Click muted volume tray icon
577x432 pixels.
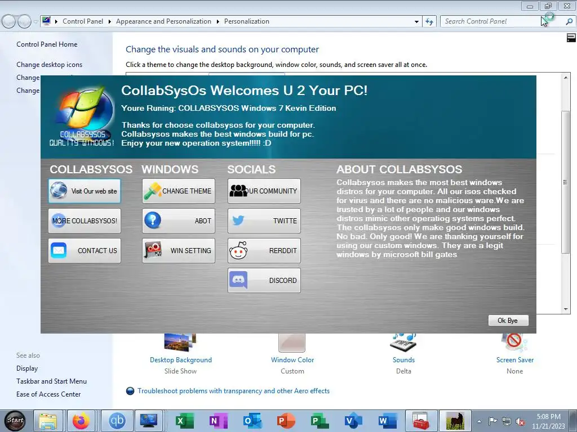(520, 422)
